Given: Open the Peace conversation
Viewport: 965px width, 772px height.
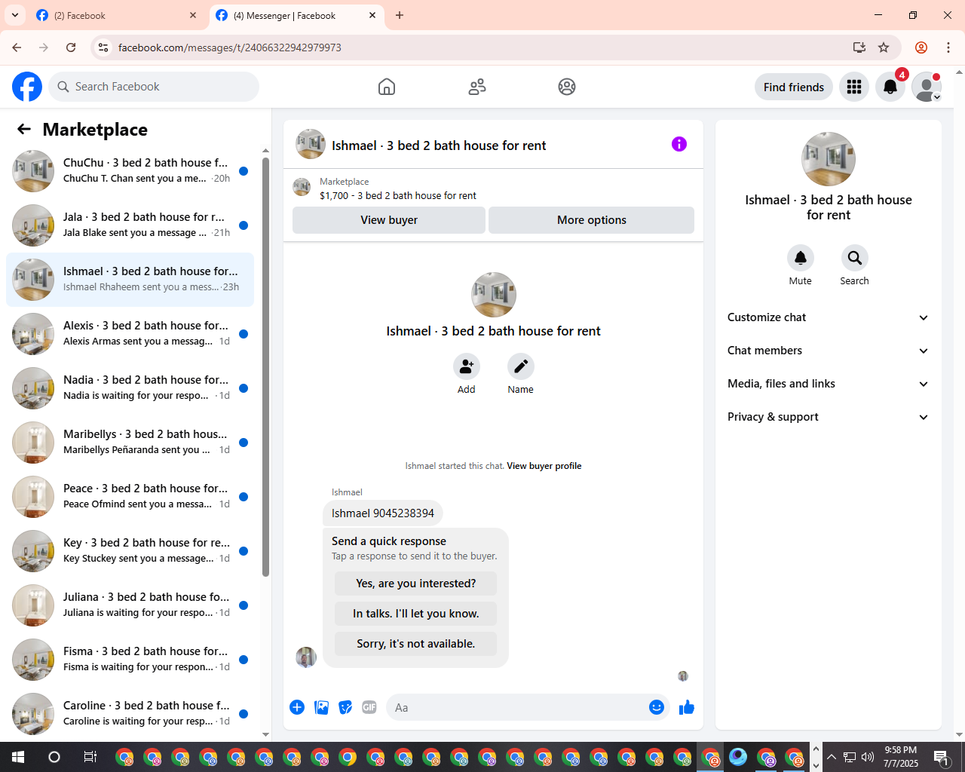Looking at the screenshot, I should 130,497.
